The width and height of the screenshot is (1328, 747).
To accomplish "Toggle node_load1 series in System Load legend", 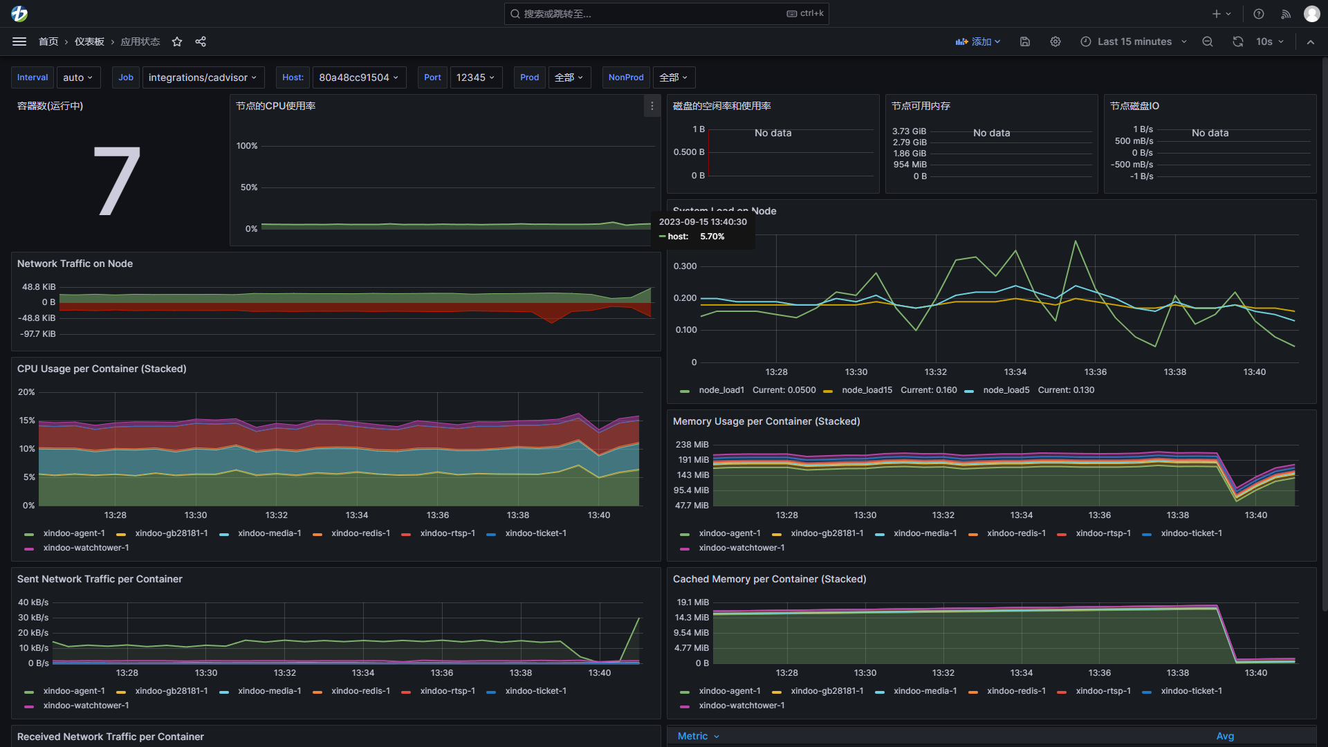I will (721, 390).
